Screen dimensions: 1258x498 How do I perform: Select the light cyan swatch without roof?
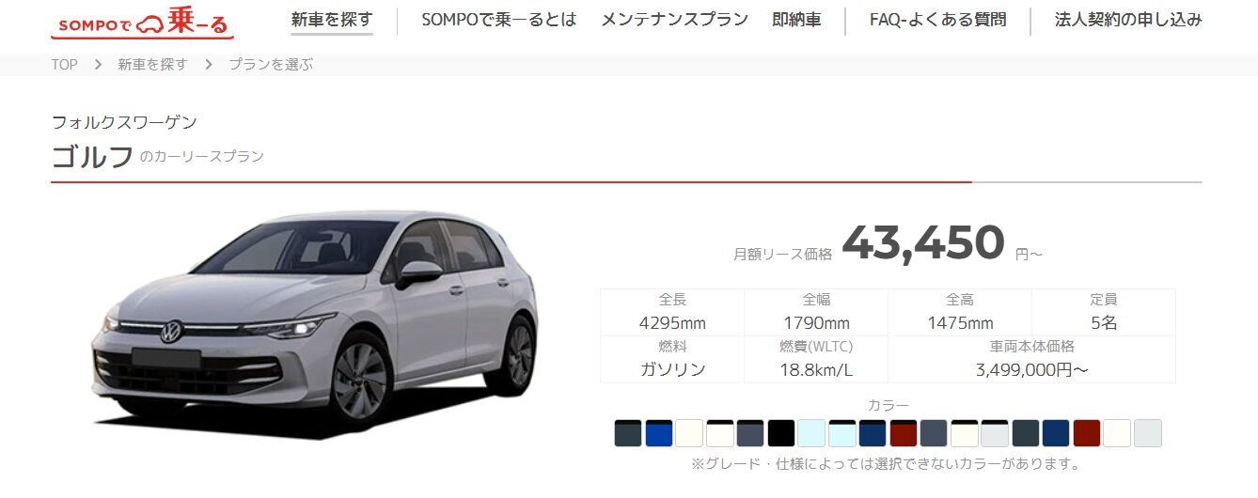tap(811, 433)
